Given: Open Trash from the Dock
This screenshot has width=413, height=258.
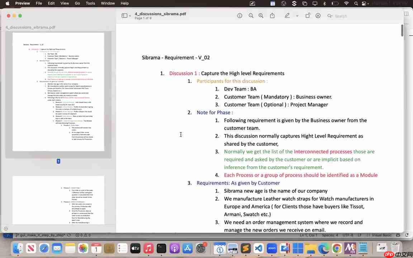Looking at the screenshot, I should coord(395,248).
